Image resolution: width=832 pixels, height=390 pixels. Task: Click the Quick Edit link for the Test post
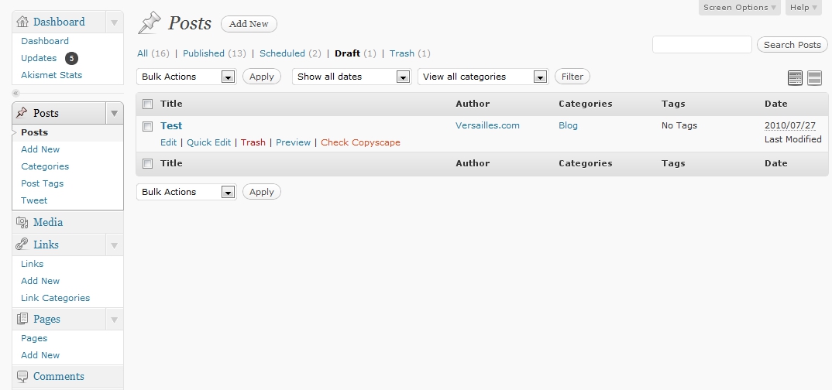point(208,142)
